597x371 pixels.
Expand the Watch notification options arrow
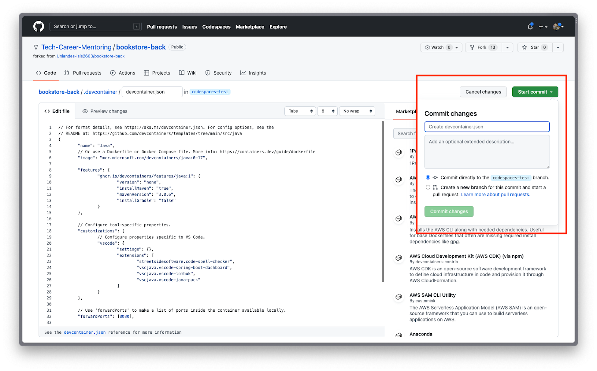click(x=457, y=47)
